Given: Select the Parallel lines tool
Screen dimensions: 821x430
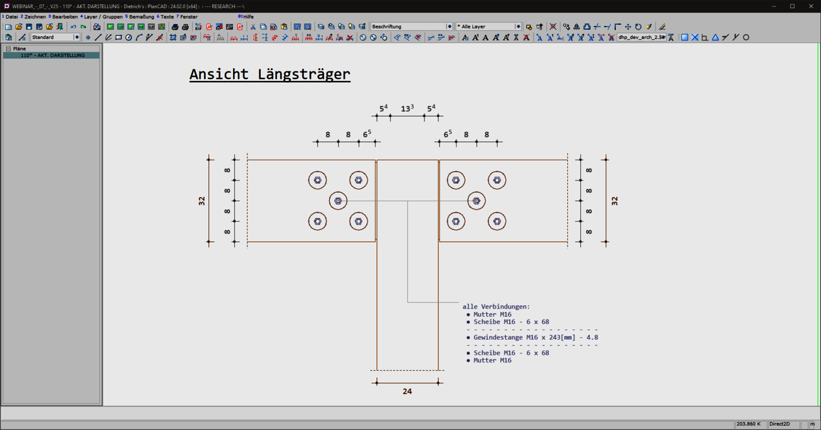Looking at the screenshot, I should (108, 37).
